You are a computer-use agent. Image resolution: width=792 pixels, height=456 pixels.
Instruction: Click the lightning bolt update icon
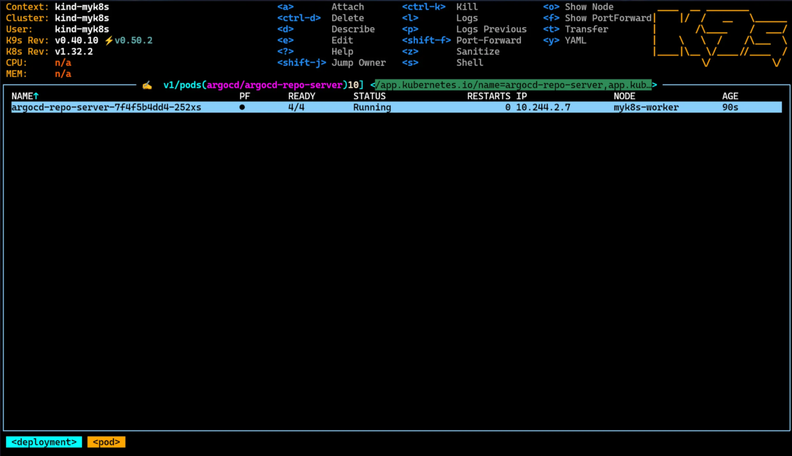coord(109,40)
